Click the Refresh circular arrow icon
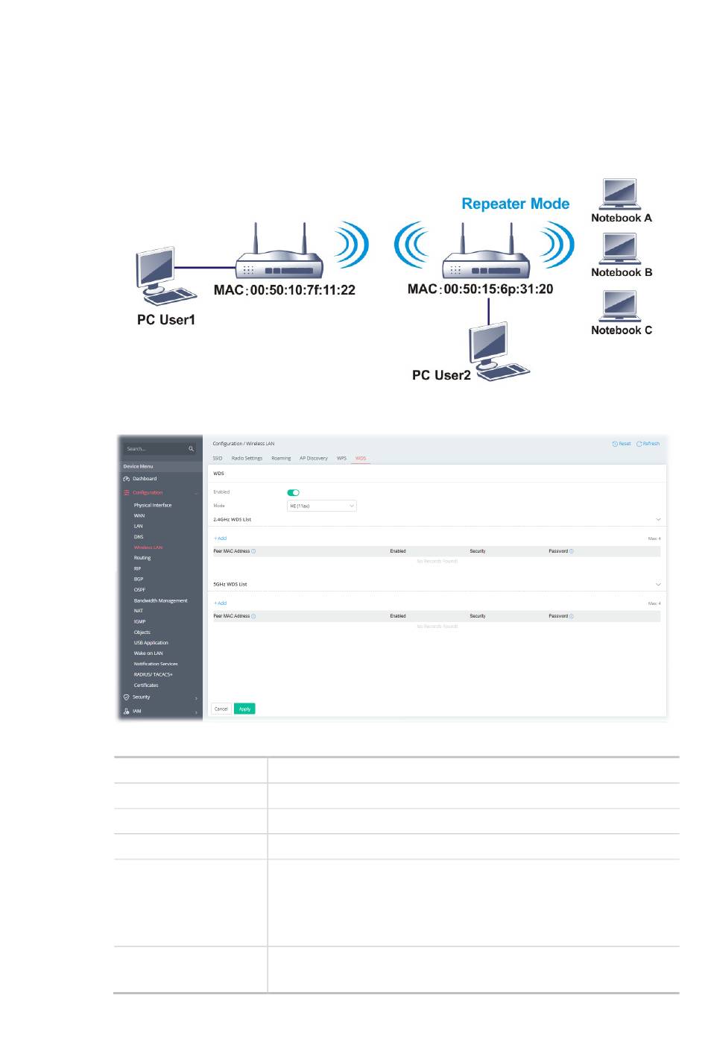708x1042 pixels. [639, 444]
